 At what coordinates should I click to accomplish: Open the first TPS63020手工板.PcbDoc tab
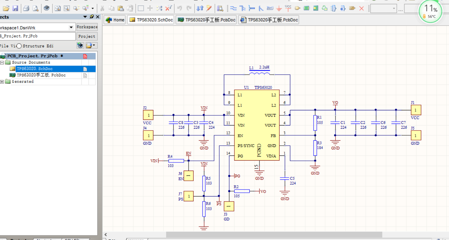206,20
